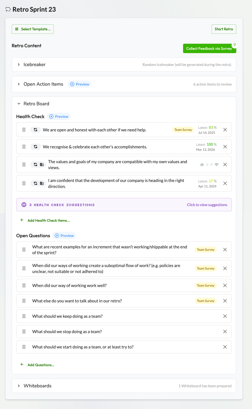
Task: Click the lightbulb tip icon on survey button
Action: [x=235, y=45]
